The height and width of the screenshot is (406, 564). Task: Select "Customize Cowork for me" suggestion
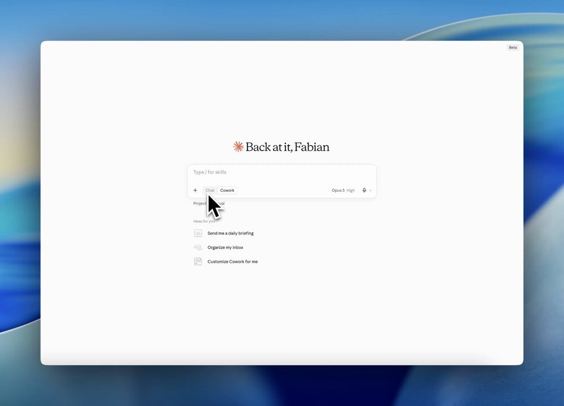coord(226,262)
